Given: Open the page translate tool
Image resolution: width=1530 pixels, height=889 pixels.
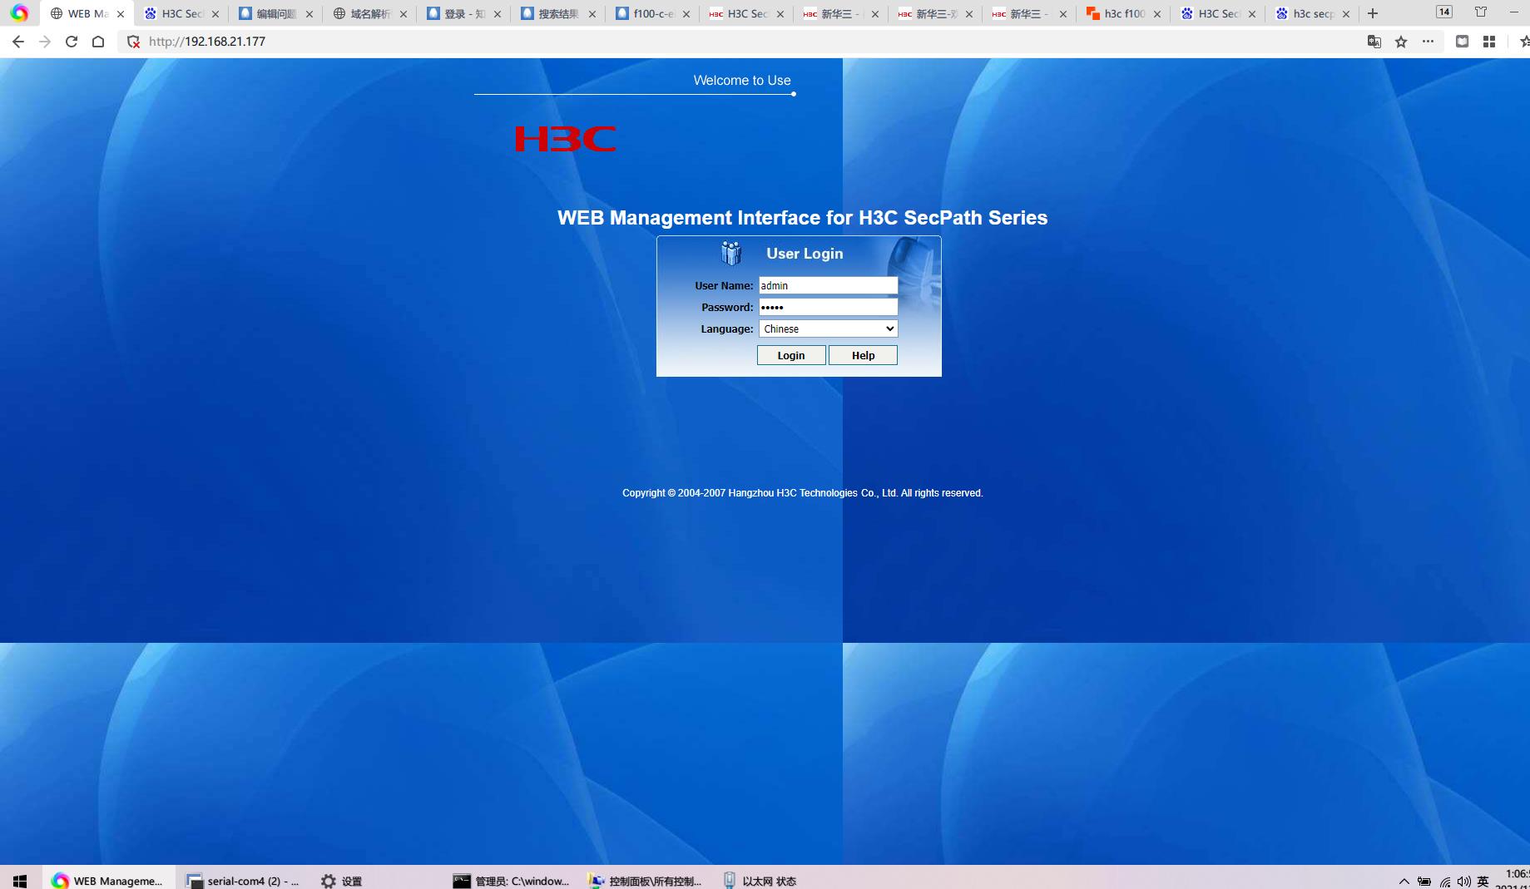Looking at the screenshot, I should point(1374,42).
